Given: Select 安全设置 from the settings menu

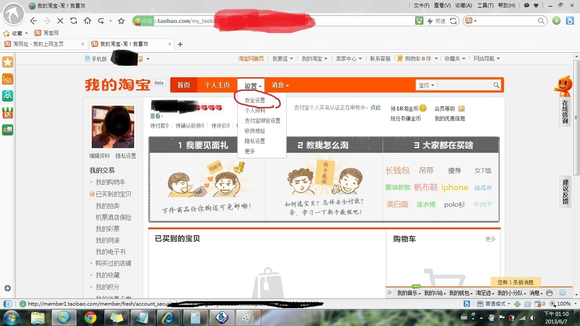Looking at the screenshot, I should point(255,100).
